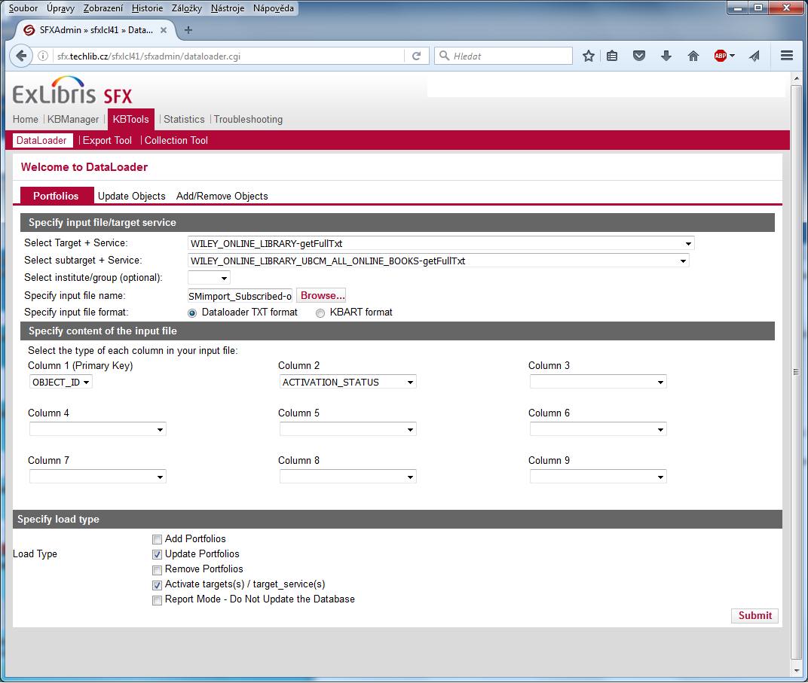808x683 pixels.
Task: Switch to the Update Objects tab
Action: tap(131, 196)
